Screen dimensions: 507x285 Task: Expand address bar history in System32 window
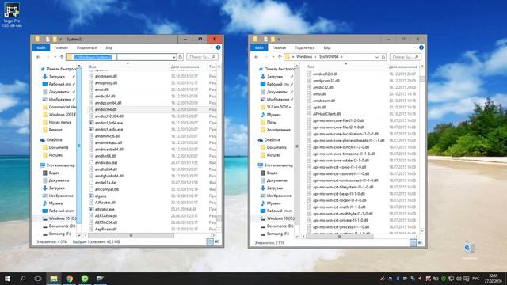[174, 57]
